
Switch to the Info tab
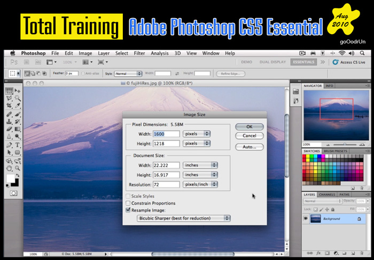[x=329, y=86]
